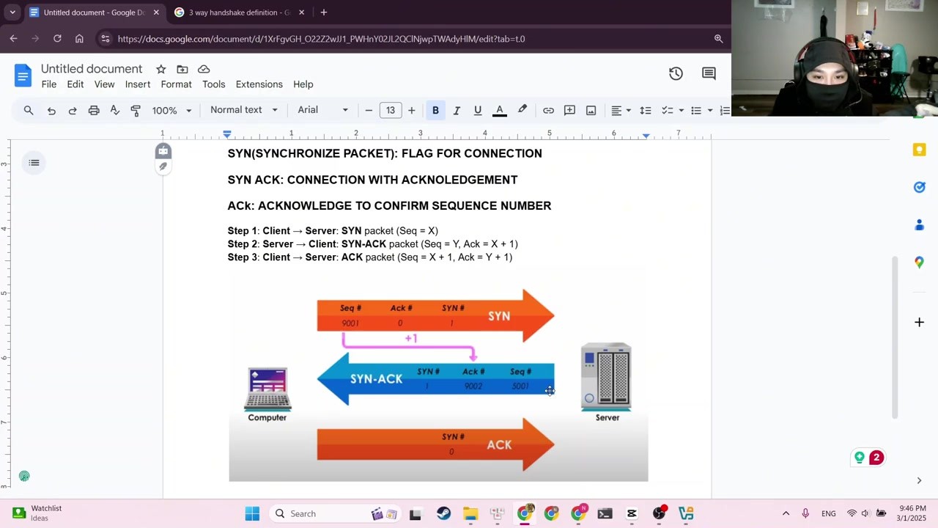Open the Arial font dropdown
The width and height of the screenshot is (938, 528).
pyautogui.click(x=322, y=110)
